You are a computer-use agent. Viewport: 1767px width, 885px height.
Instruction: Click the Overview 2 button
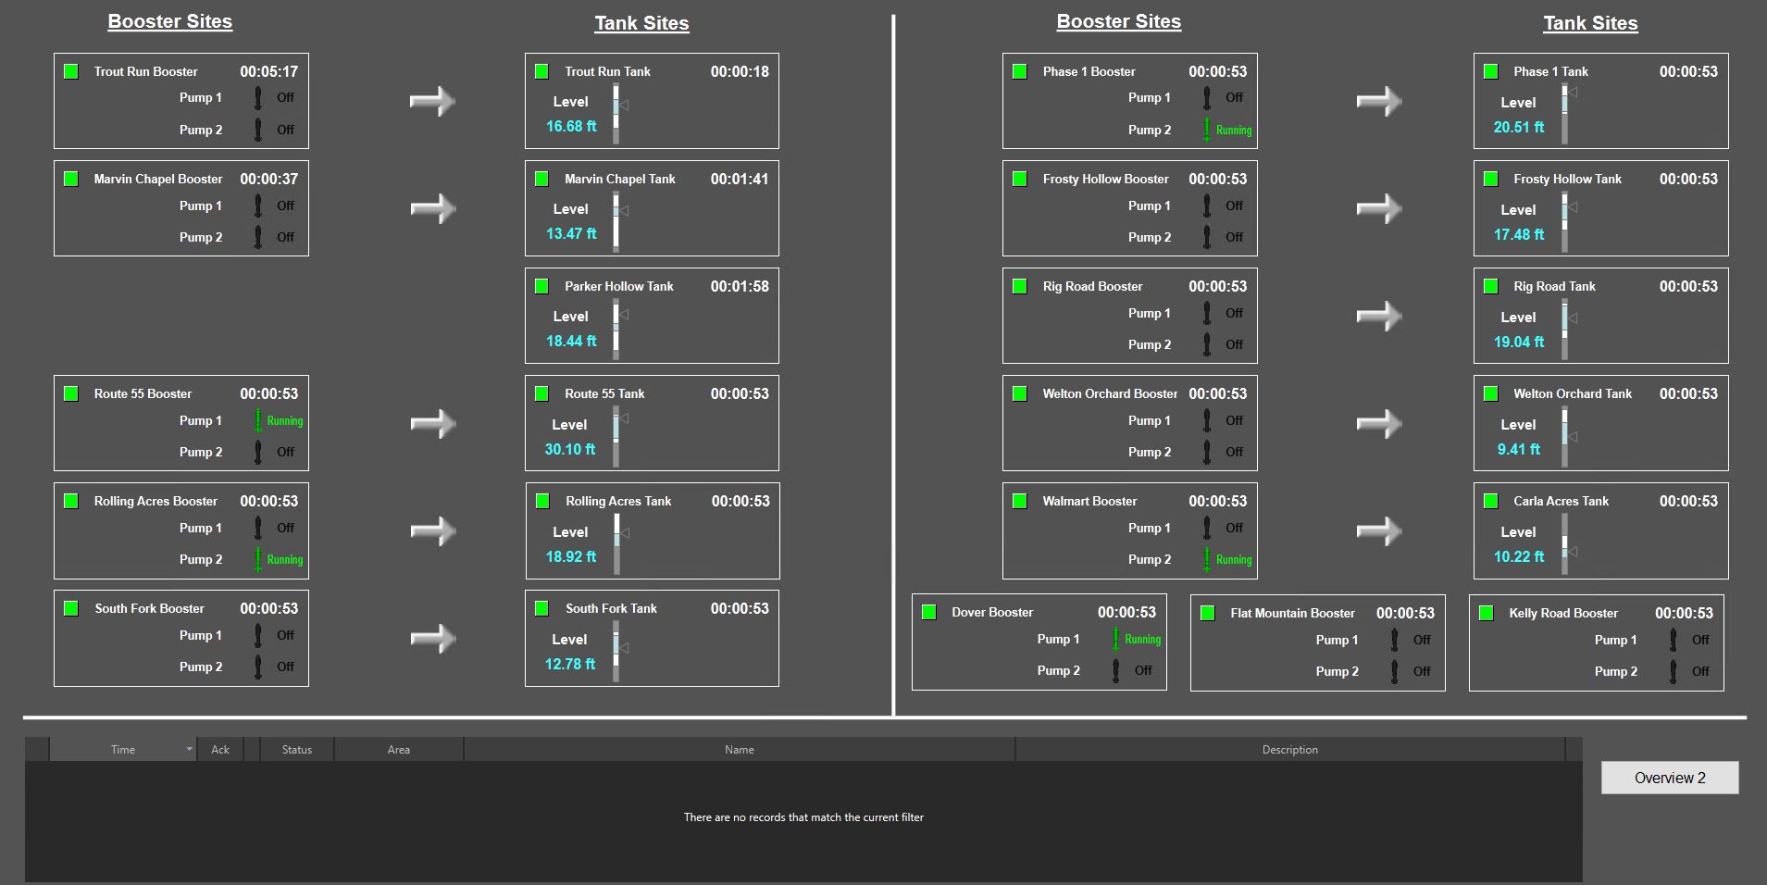[1670, 778]
